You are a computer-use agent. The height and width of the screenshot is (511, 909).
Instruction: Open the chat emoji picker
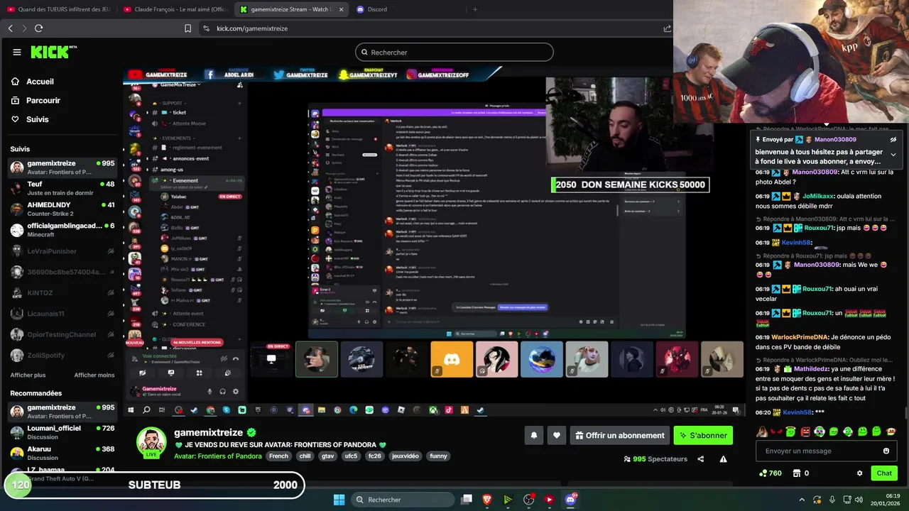[x=886, y=451]
